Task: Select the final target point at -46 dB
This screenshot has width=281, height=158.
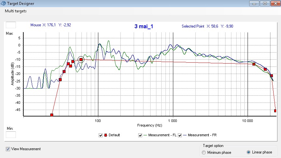Action: [x=275, y=111]
